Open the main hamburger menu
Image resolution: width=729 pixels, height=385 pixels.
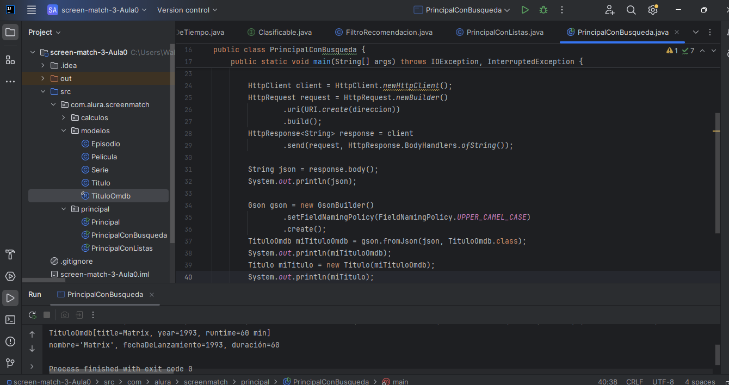coord(32,10)
